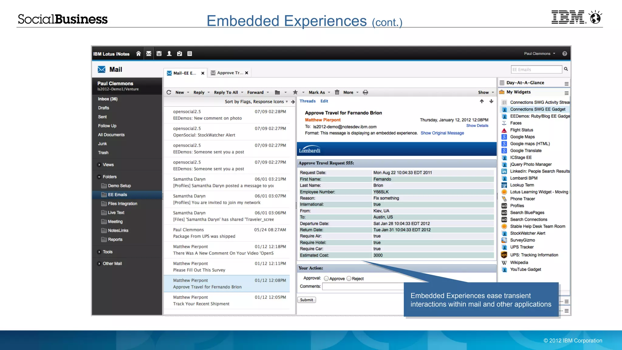
Task: Open My Widgets panel menu icon
Action: (x=567, y=93)
